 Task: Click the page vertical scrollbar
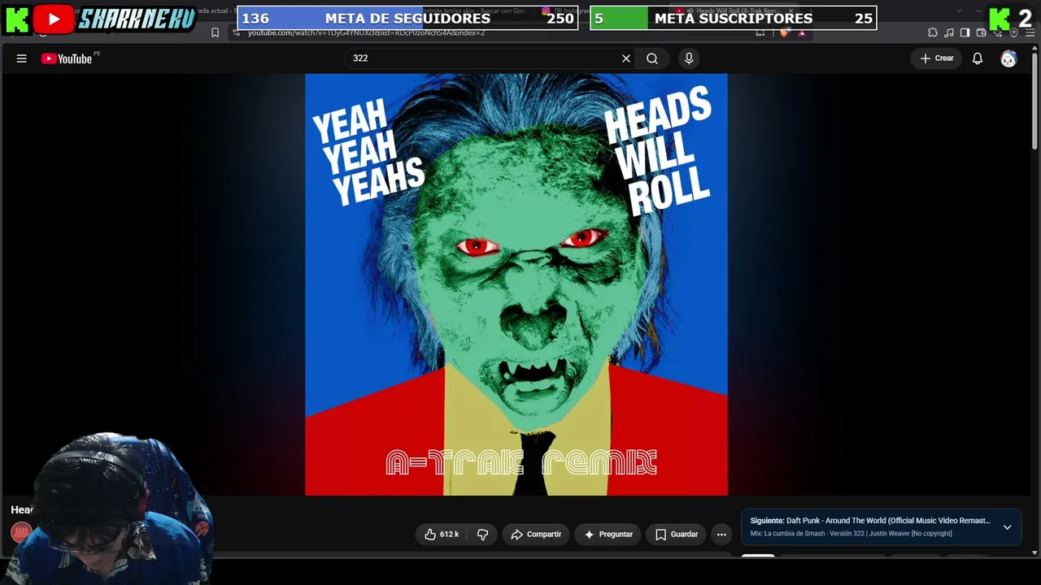point(1034,102)
